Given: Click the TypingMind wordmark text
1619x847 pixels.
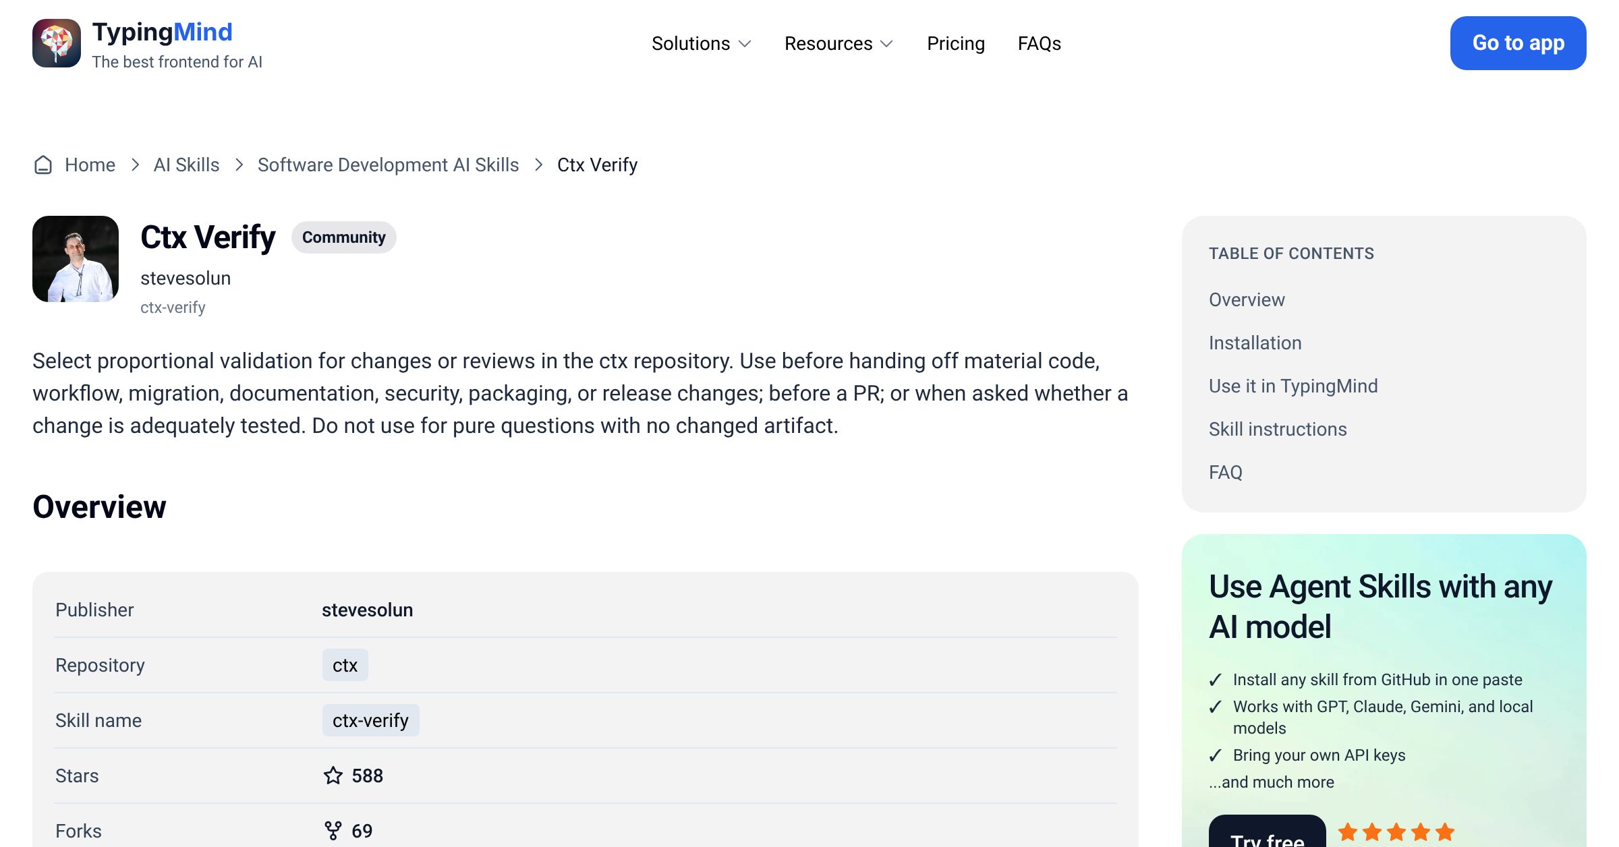Looking at the screenshot, I should coord(163,32).
